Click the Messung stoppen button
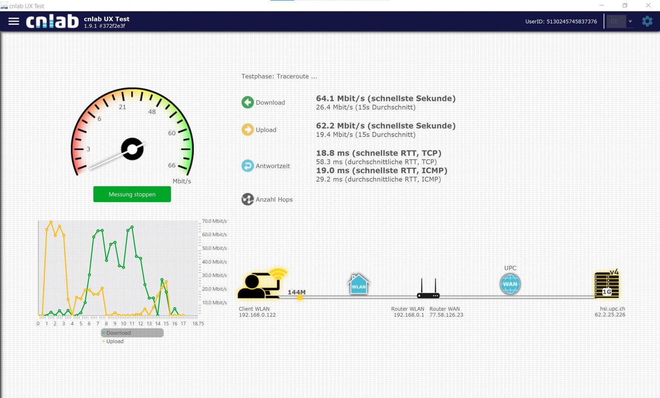 (132, 194)
